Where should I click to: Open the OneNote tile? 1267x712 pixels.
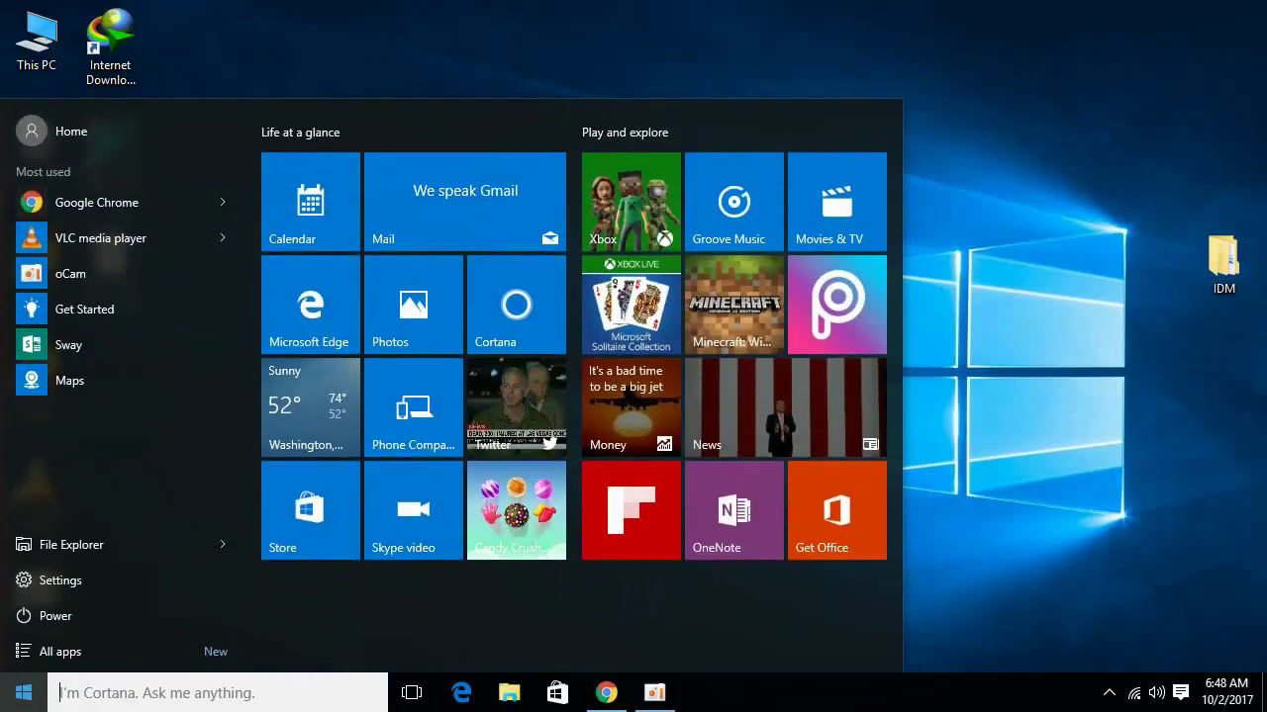[x=734, y=510]
